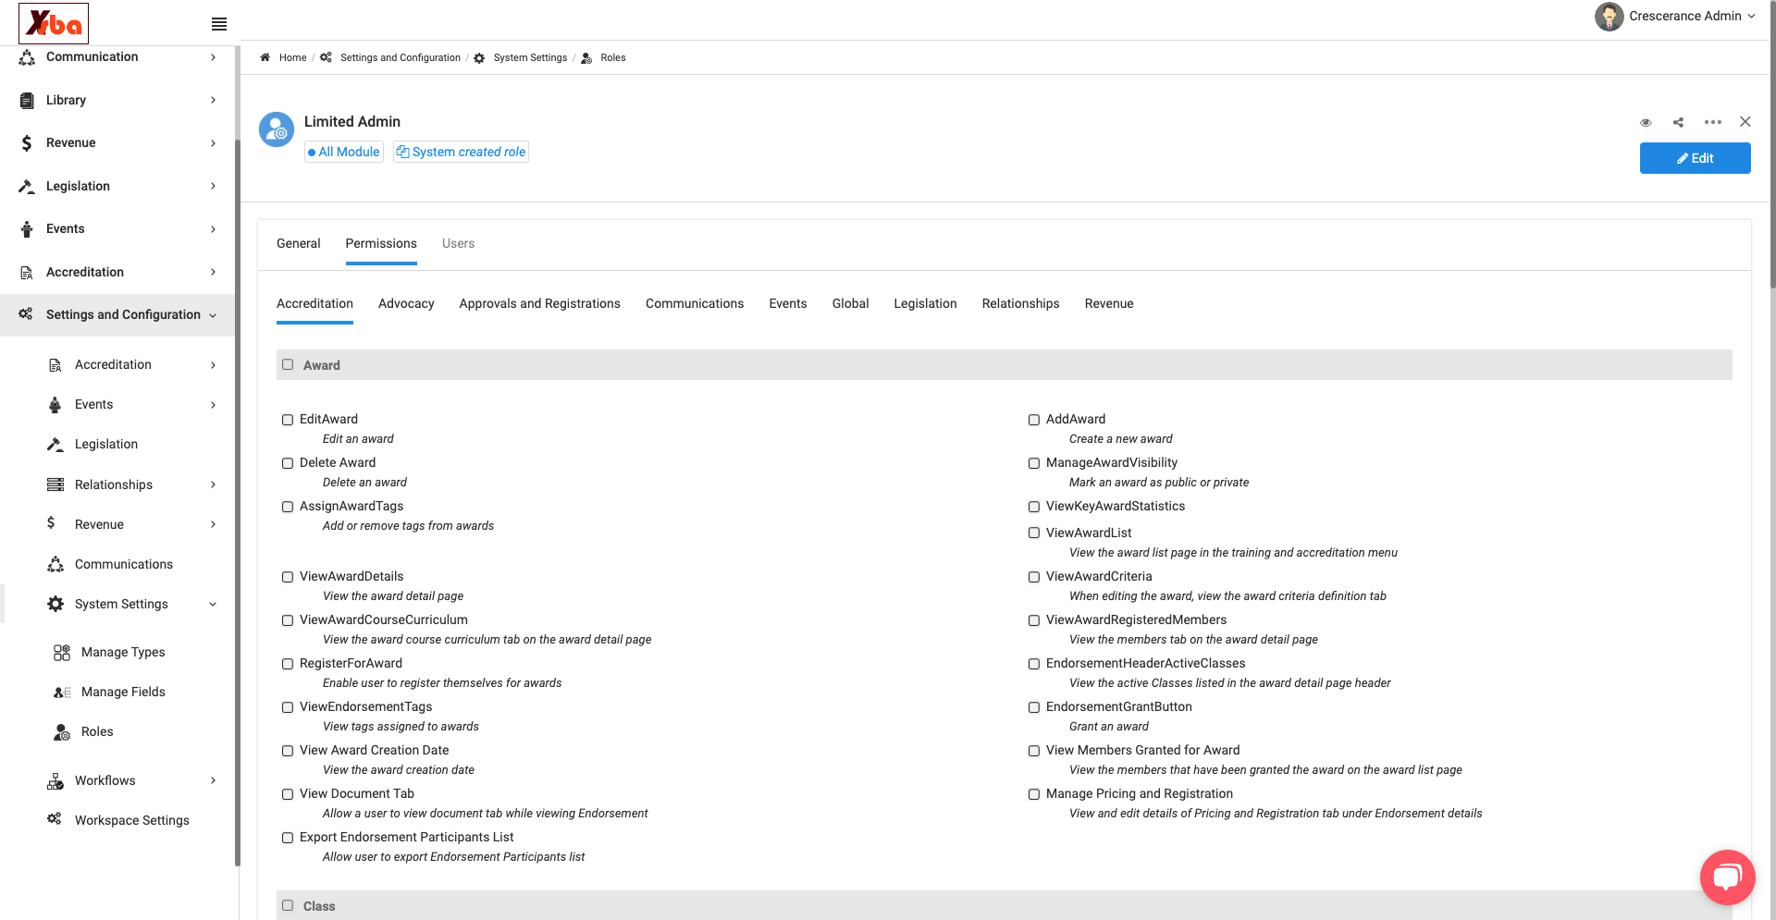Click the Revenue dollar icon in main sidebar
The image size is (1776, 920).
(27, 143)
